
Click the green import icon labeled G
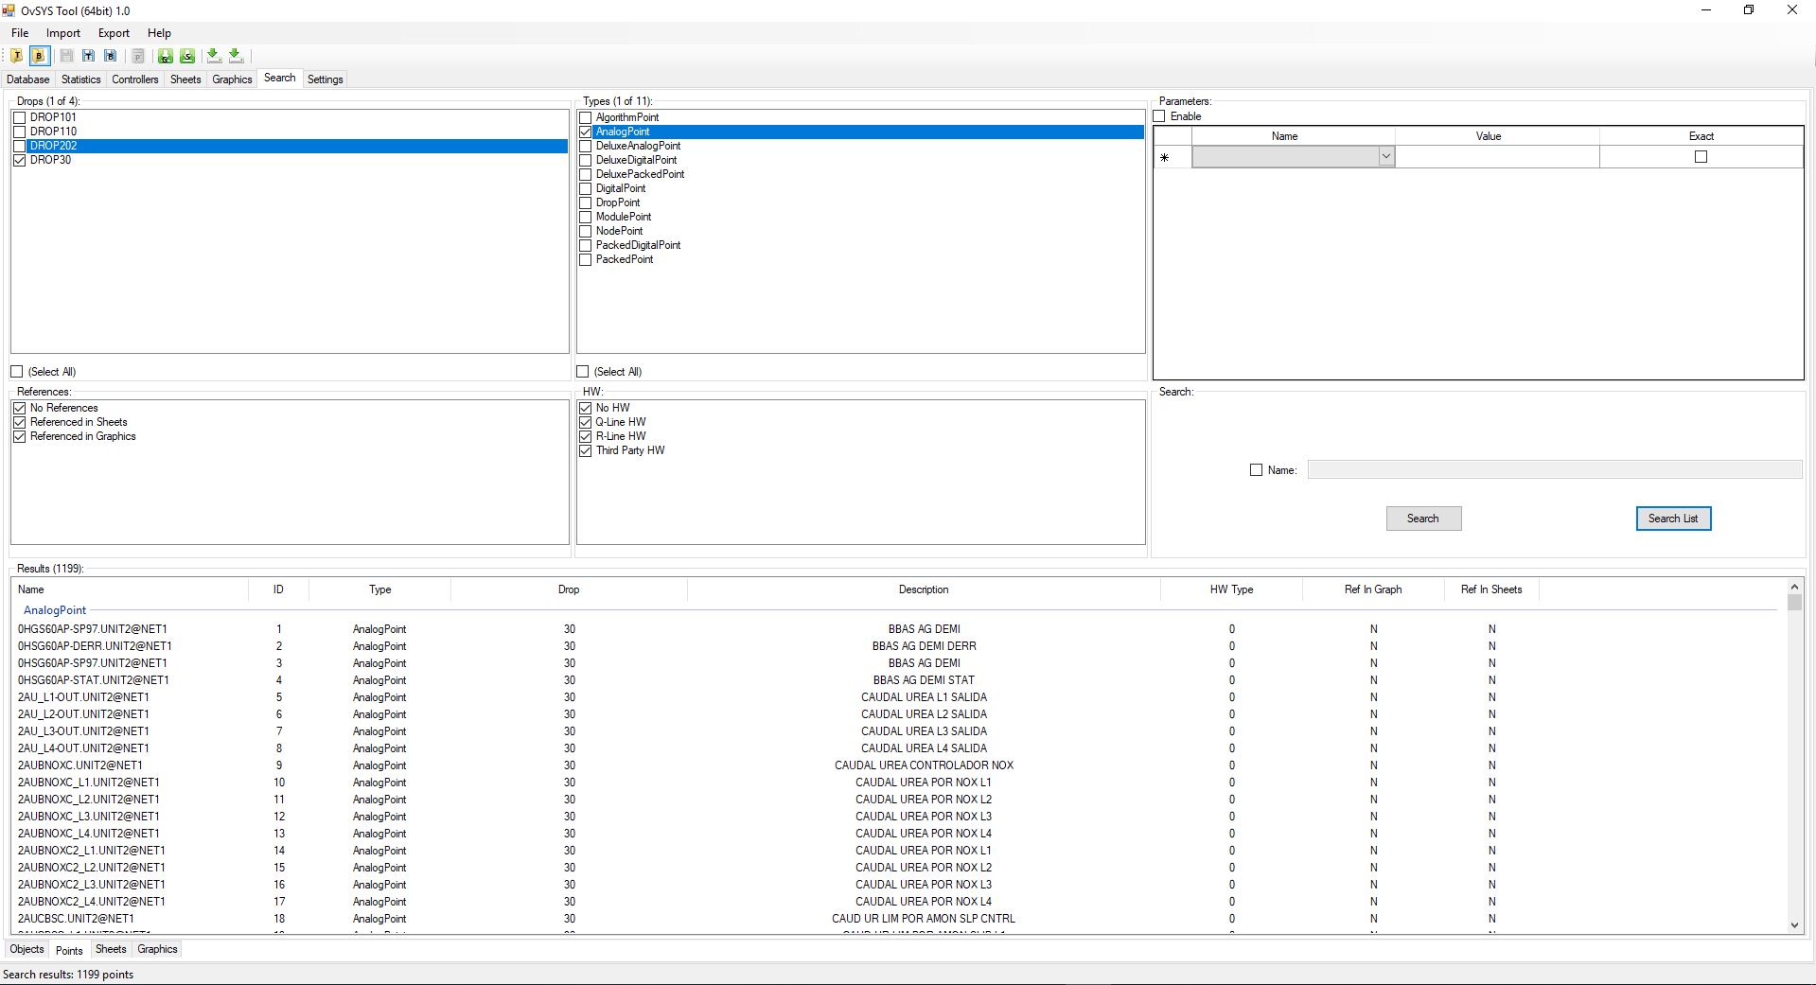166,56
